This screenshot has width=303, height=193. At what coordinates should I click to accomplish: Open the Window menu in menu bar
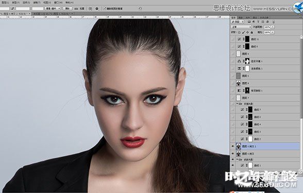(x=58, y=3)
